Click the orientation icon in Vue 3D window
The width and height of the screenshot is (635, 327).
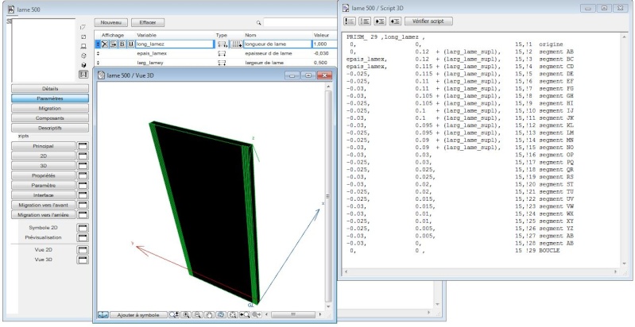[x=103, y=314]
